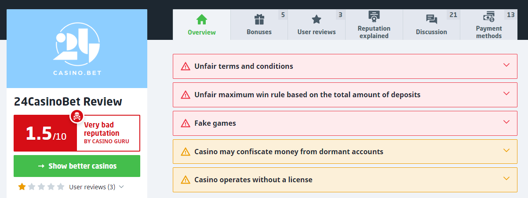
Task: Click the Show better casinos button
Action: pos(77,166)
